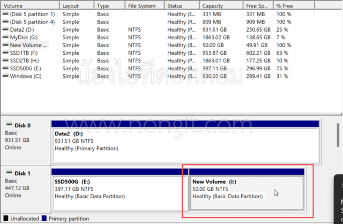Image resolution: width=343 pixels, height=224 pixels.
Task: Click the 1863.02 GB capacity cell
Action: (216, 37)
